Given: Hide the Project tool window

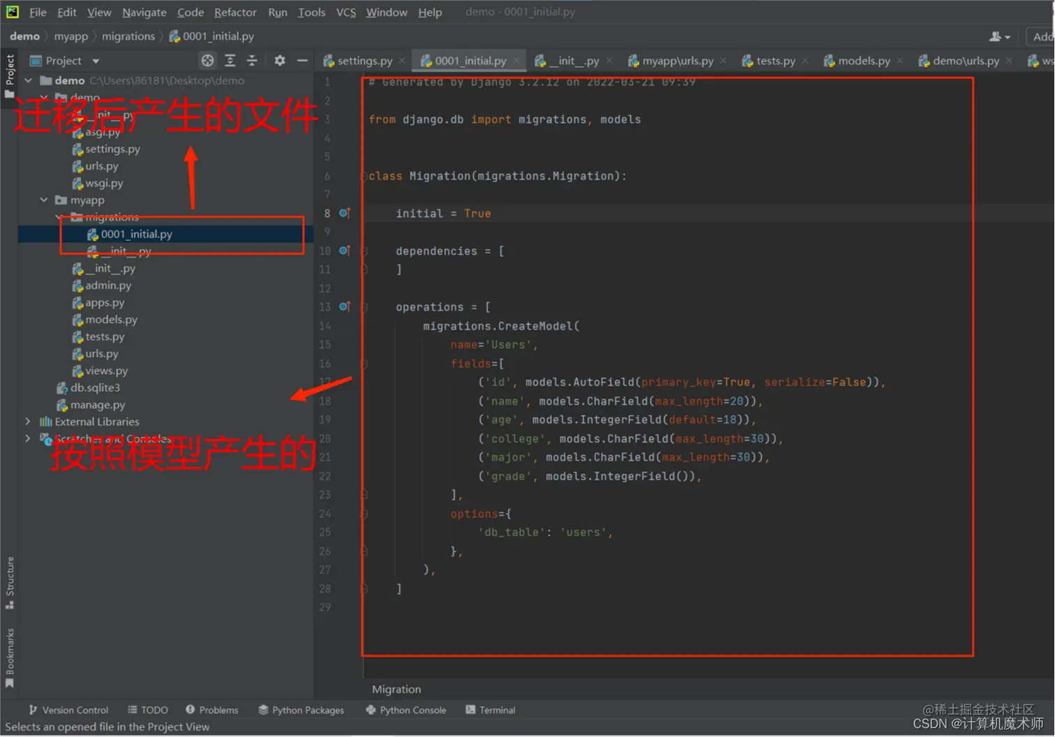Looking at the screenshot, I should [x=302, y=61].
